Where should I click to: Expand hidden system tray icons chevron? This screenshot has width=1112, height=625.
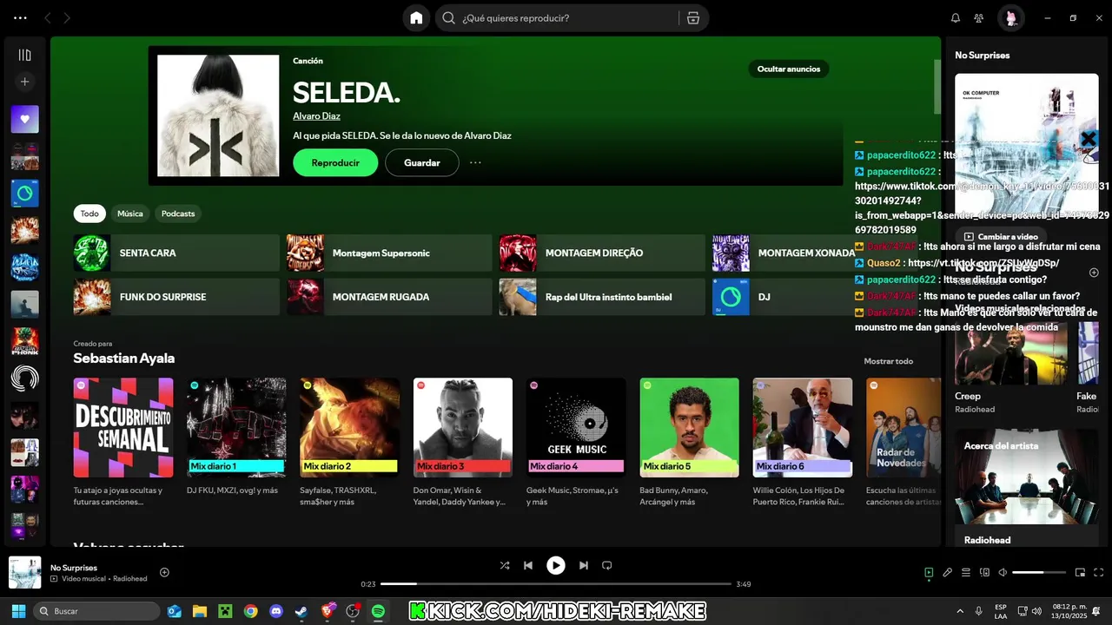click(x=960, y=611)
